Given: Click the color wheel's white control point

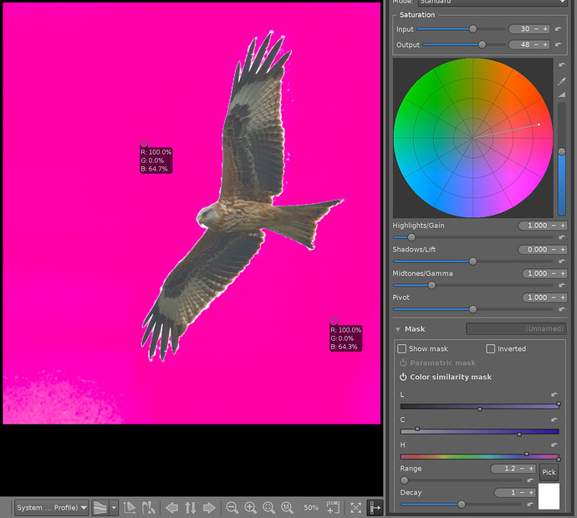Looking at the screenshot, I should [539, 124].
